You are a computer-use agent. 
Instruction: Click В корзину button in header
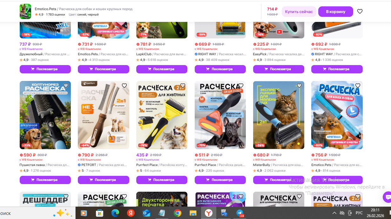(x=336, y=11)
